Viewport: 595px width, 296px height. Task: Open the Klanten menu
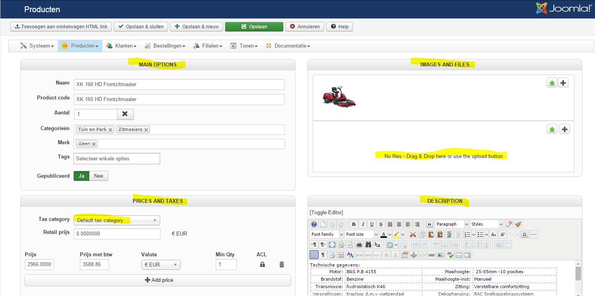tap(121, 46)
